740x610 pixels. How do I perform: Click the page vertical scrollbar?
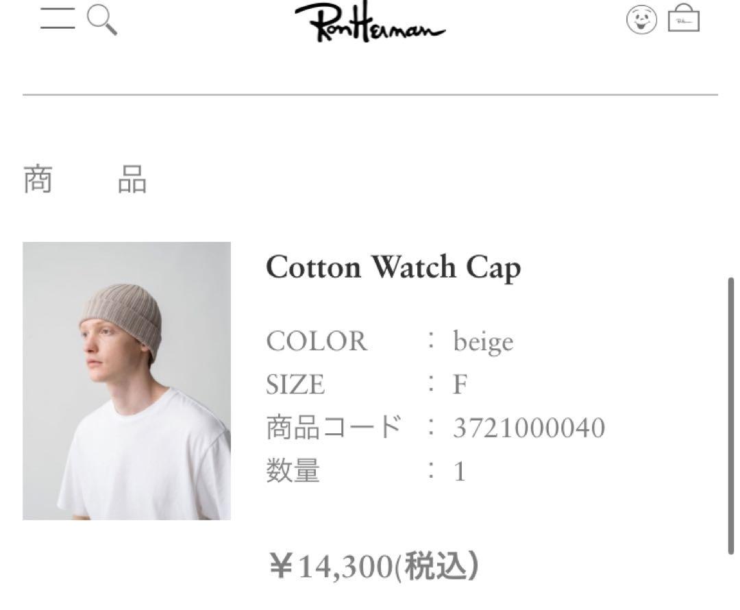(731, 417)
